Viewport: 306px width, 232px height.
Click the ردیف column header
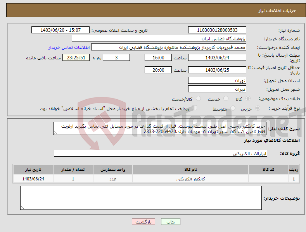pos(294,170)
